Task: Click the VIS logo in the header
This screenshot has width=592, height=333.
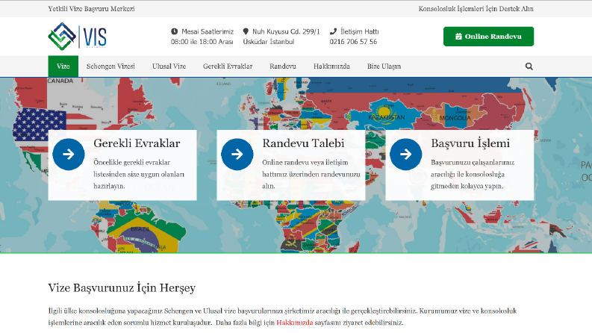Action: (x=77, y=37)
